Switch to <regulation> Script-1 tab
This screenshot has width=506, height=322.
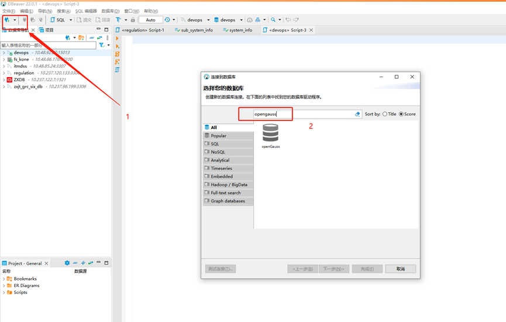pyautogui.click(x=140, y=30)
